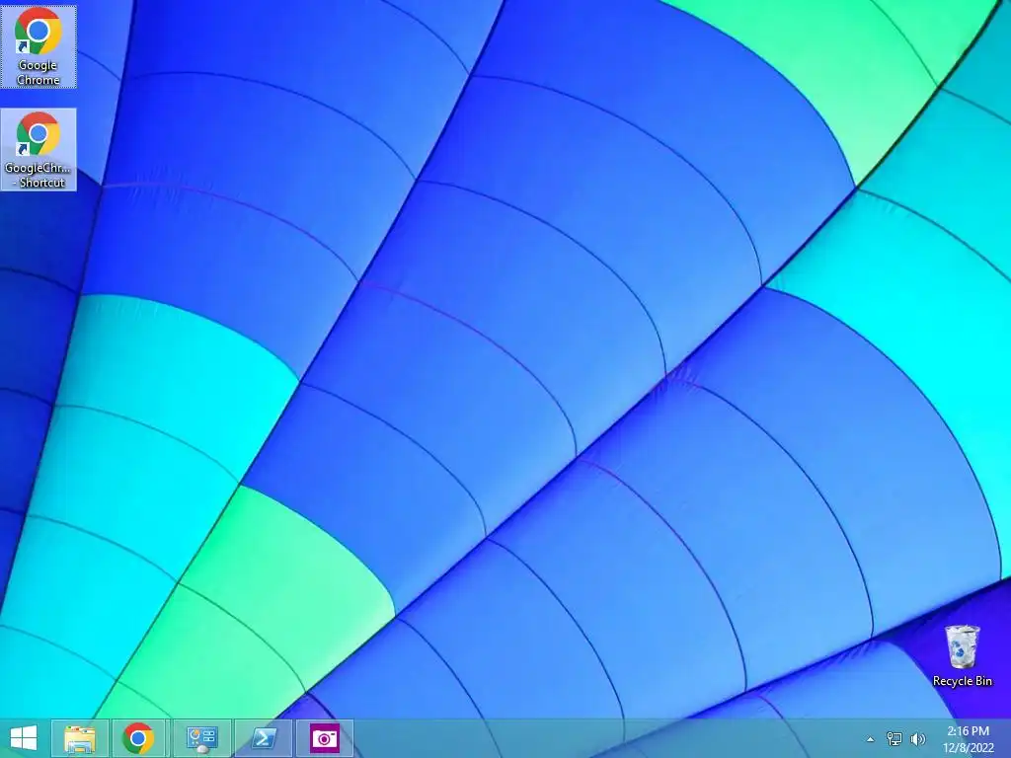Launch Chrome from the taskbar

coord(138,738)
